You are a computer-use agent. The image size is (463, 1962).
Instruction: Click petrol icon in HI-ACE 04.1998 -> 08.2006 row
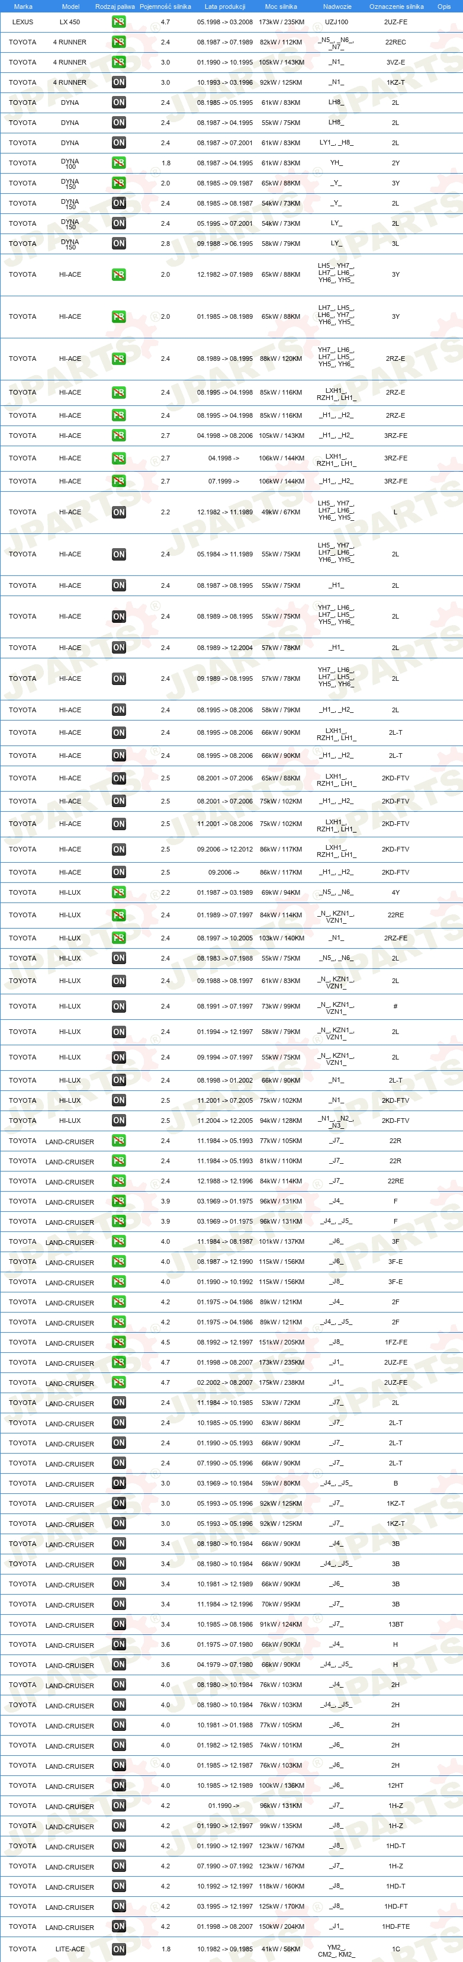pyautogui.click(x=119, y=436)
